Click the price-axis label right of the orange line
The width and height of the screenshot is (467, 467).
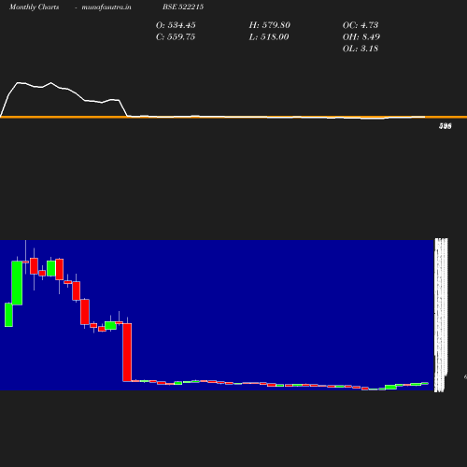tap(446, 126)
